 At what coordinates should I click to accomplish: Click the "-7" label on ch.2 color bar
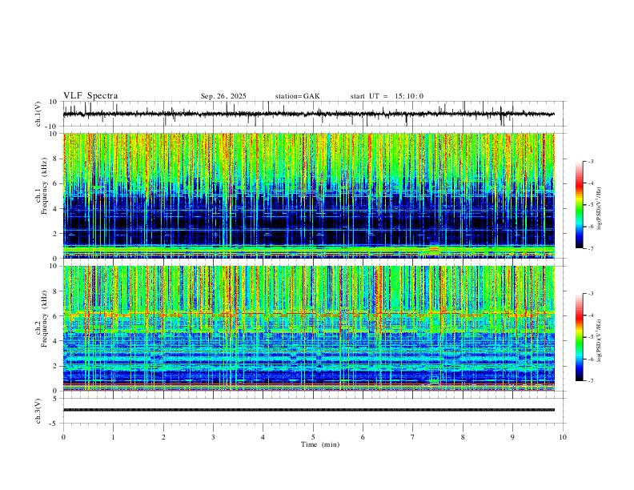(x=590, y=381)
